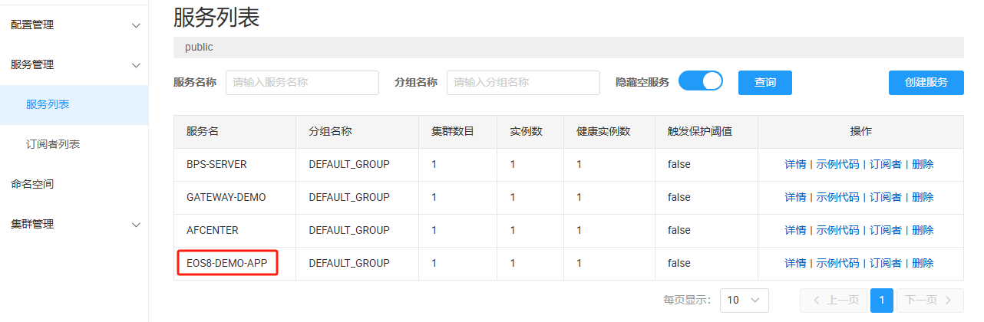This screenshot has height=322, width=984.
Task: Select the public namespace tab
Action: point(199,48)
